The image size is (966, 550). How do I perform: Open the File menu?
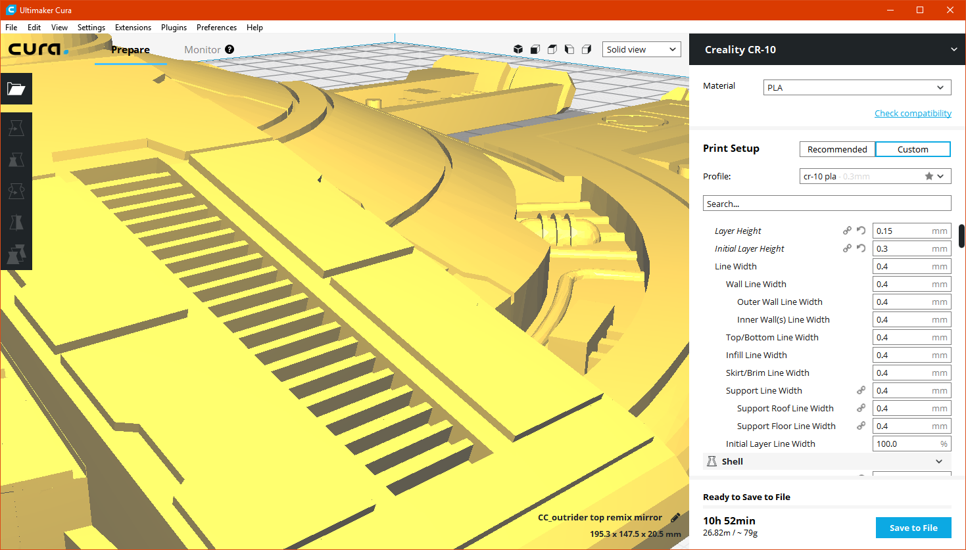pyautogui.click(x=11, y=28)
